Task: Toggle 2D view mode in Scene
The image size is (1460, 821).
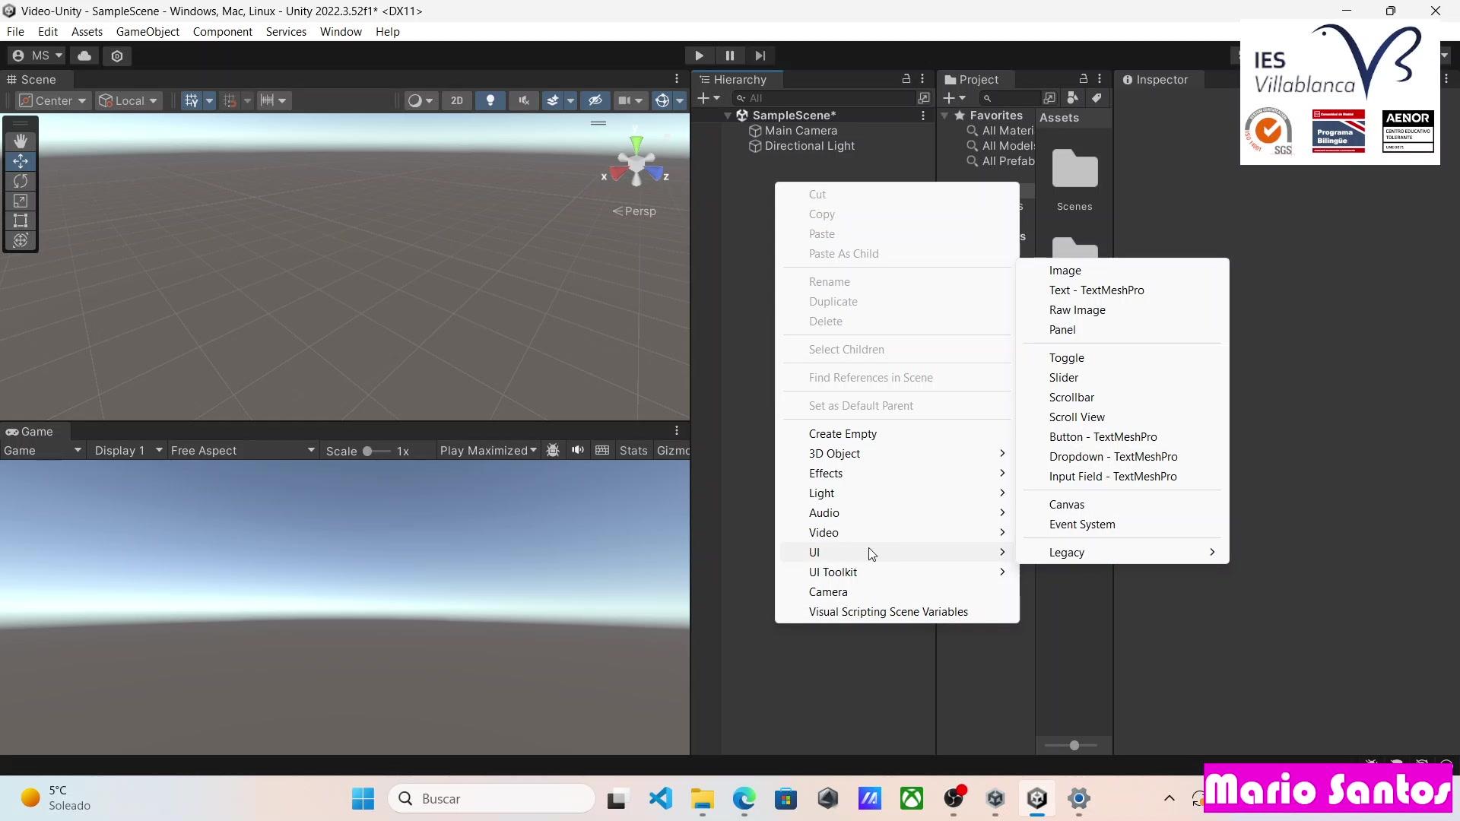Action: click(456, 100)
